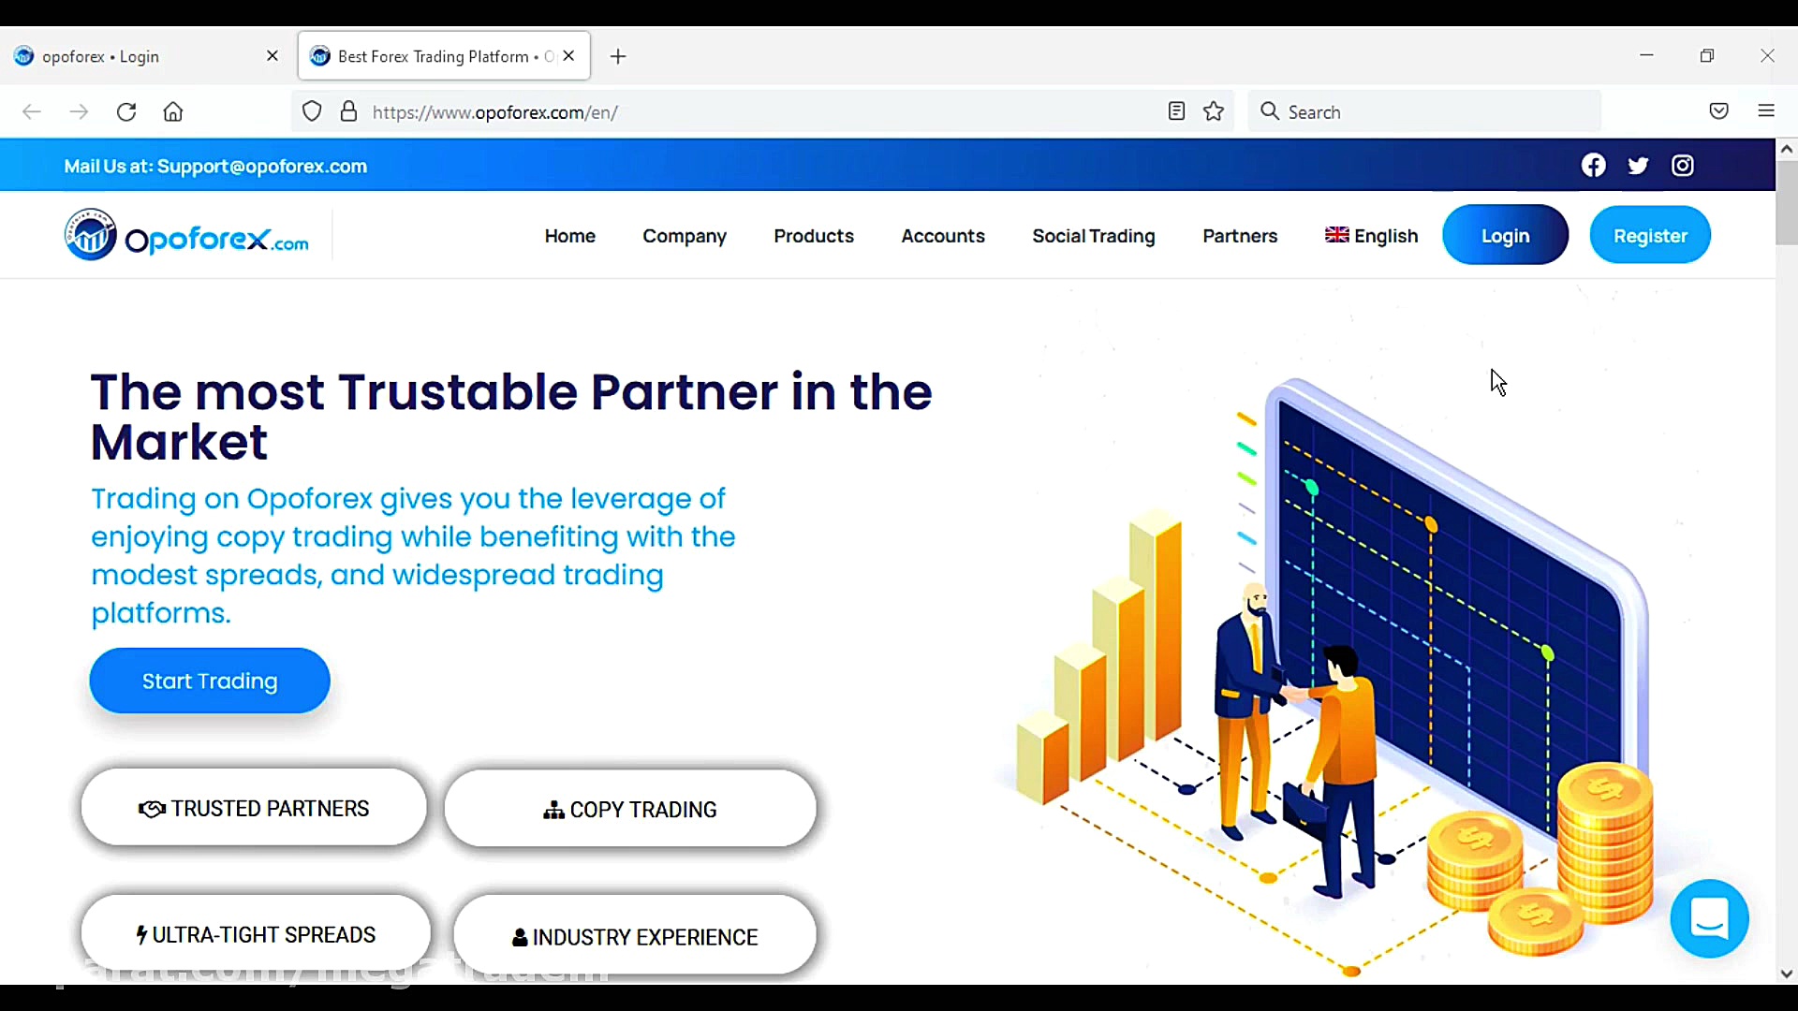Click the Opoforex.com logo

click(x=186, y=235)
